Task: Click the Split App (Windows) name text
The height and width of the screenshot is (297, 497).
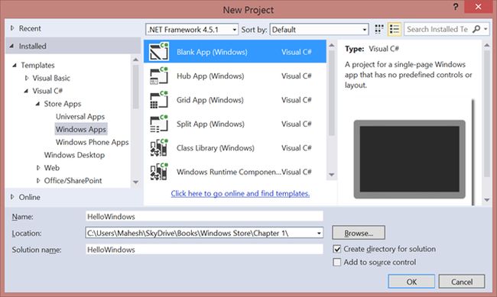Action: (210, 124)
